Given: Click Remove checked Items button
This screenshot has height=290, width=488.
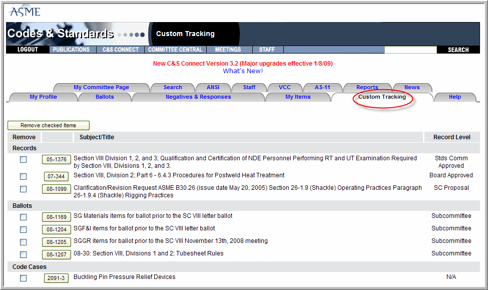Looking at the screenshot, I should coord(49,125).
